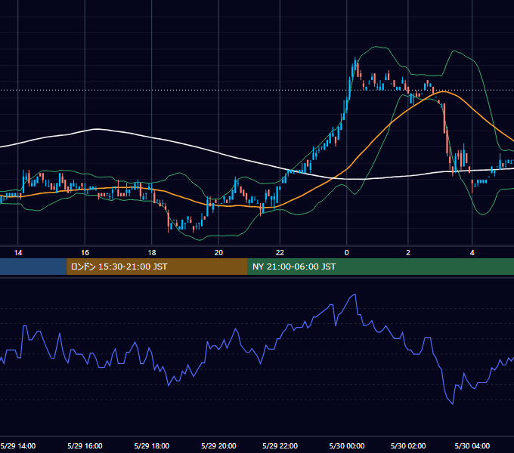This screenshot has width=514, height=453.
Task: Click the oscillator's lowest trough near 5/30 04:00
Action: tap(453, 404)
